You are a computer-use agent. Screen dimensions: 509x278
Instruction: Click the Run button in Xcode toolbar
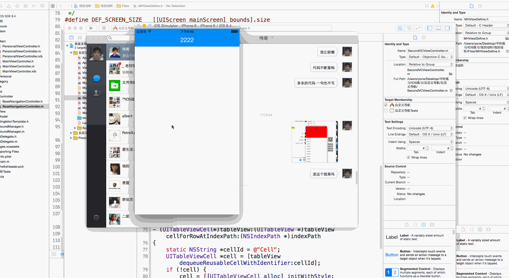[91, 28]
